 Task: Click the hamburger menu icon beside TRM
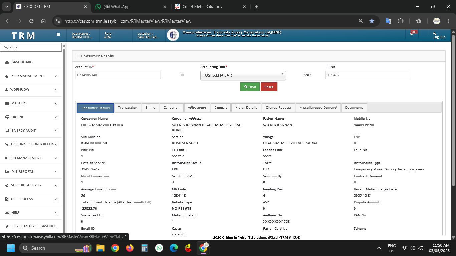click(x=58, y=35)
